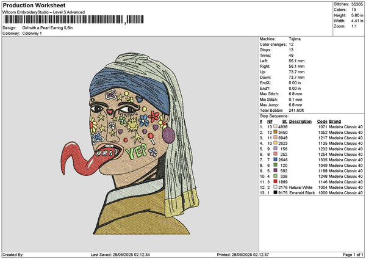Select the design name Girl with a Pearl Earring 5,8in
Screen dimensions: 366x259
(x=48, y=28)
